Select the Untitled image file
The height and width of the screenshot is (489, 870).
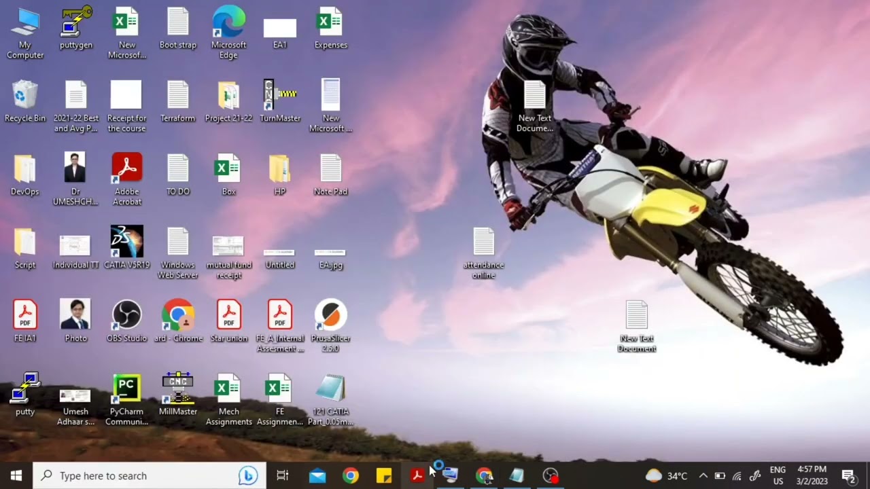(280, 259)
